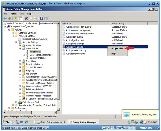Screen dimensions: 161x131
Task: Click the Group Policy Management Editor title icon
Action: click(4, 9)
